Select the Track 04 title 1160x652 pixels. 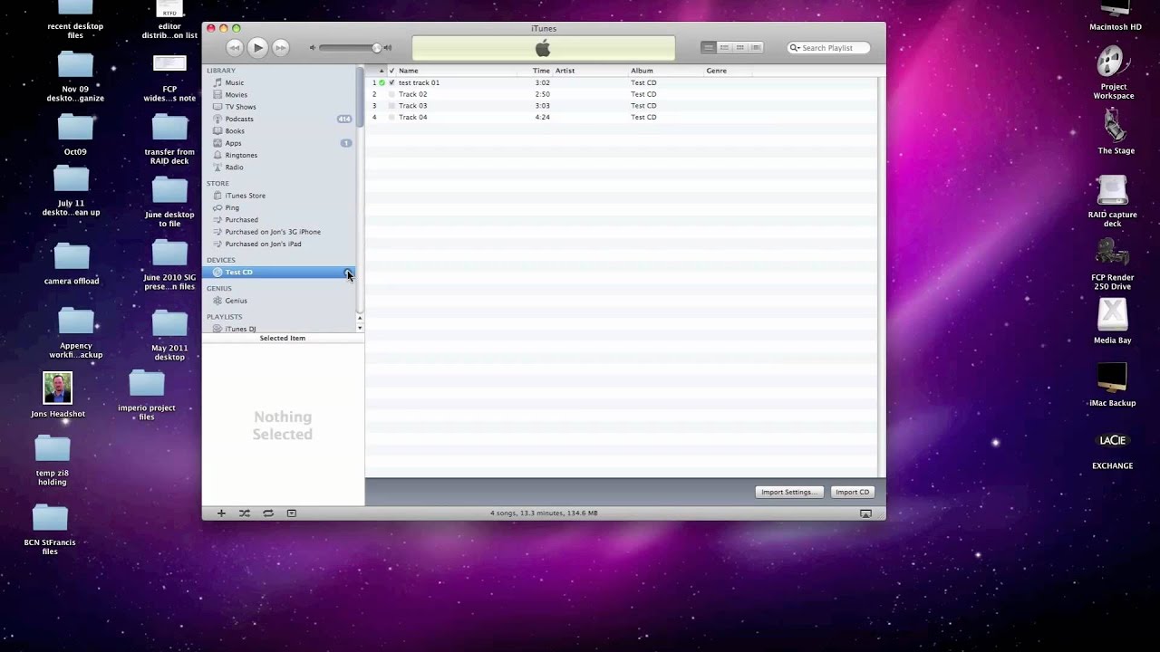(x=412, y=117)
